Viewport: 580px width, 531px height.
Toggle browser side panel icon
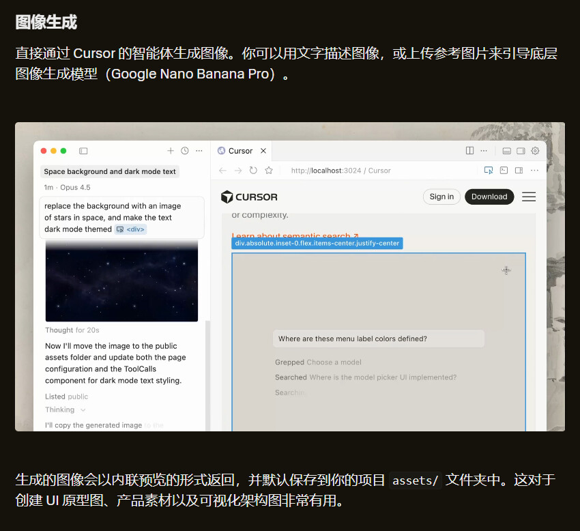tap(519, 170)
